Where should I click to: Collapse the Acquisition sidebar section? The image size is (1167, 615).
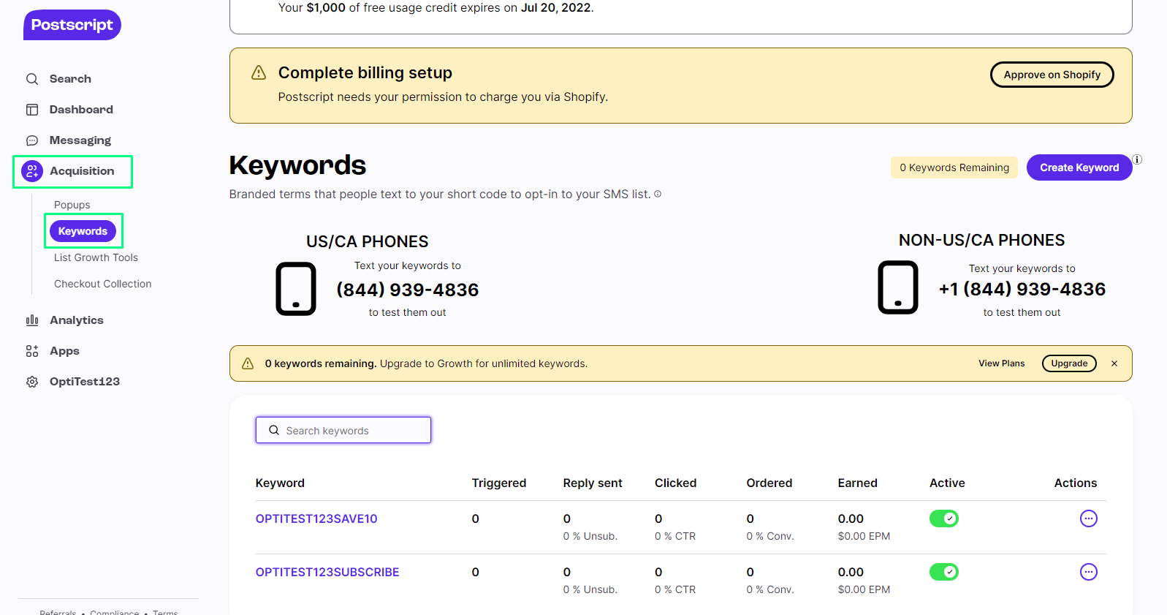(81, 171)
